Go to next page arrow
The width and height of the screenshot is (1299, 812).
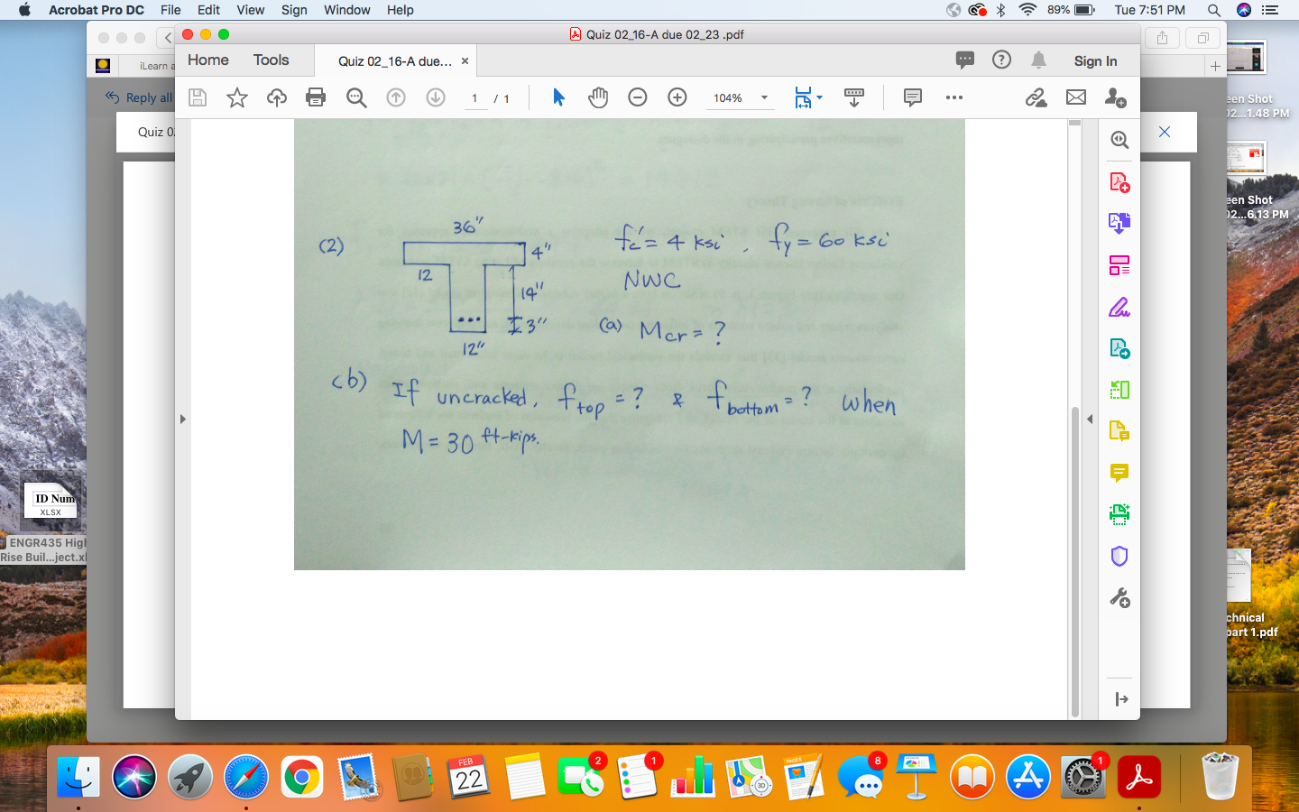click(436, 97)
